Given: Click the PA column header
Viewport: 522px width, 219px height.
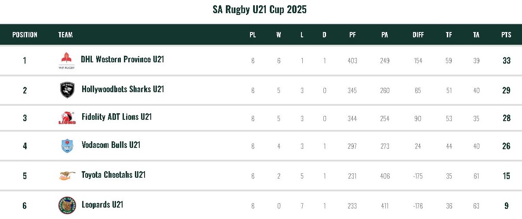Looking at the screenshot, I should click(384, 35).
